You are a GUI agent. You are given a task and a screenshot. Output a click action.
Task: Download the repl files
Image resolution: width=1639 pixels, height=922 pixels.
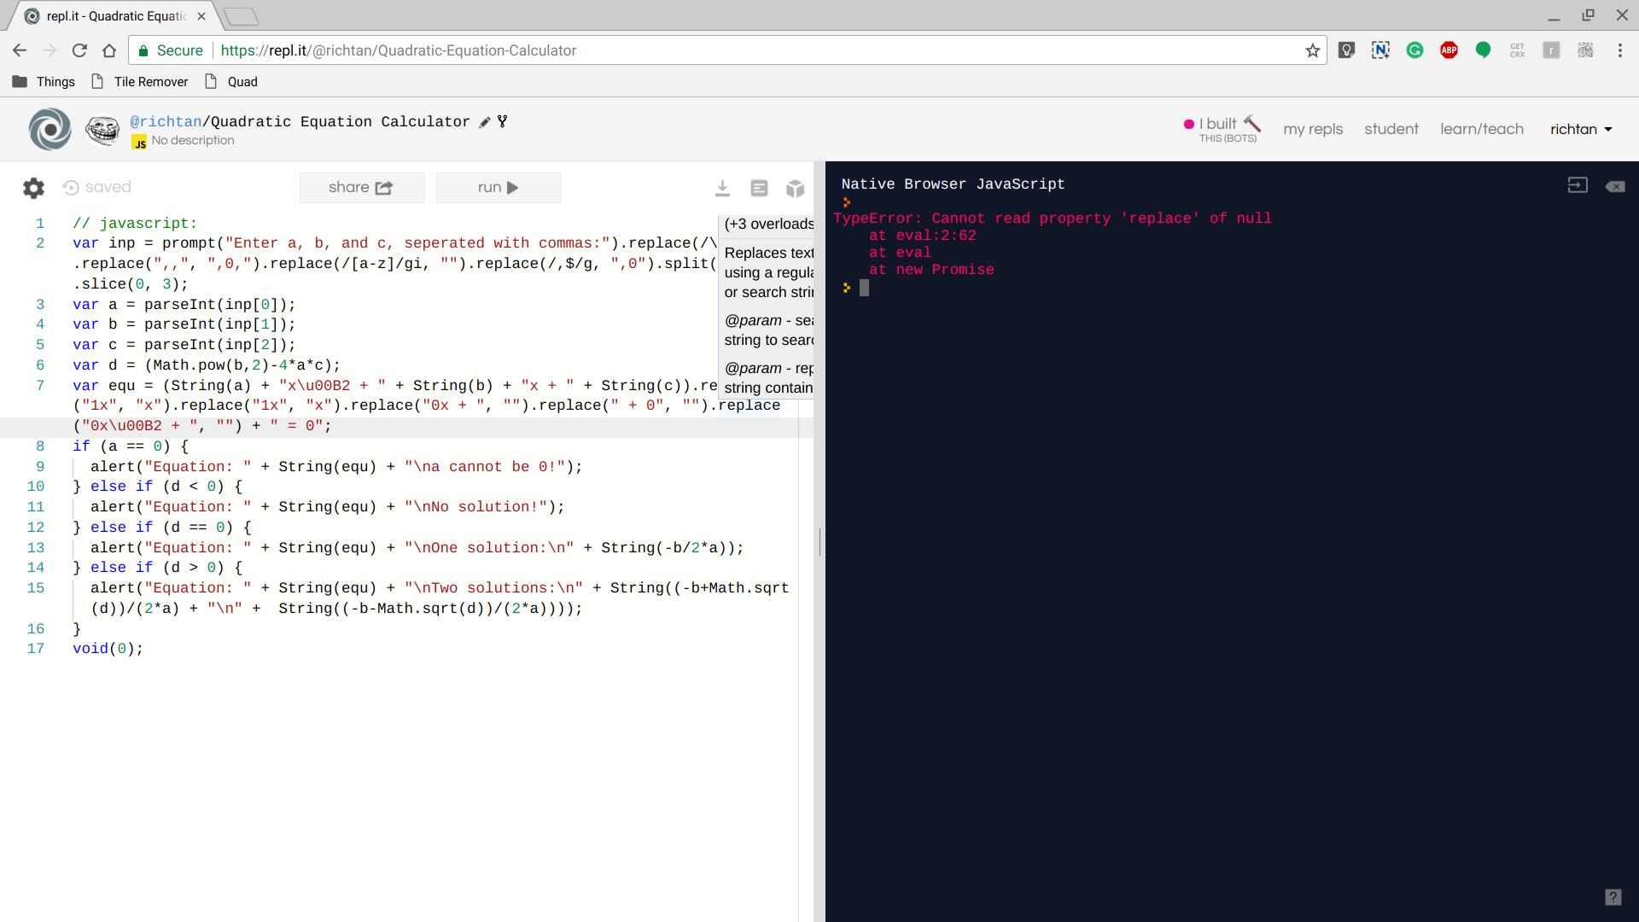[722, 188]
